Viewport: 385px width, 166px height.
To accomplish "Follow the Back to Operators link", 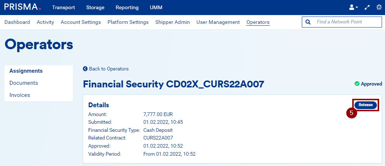I will click(x=109, y=69).
